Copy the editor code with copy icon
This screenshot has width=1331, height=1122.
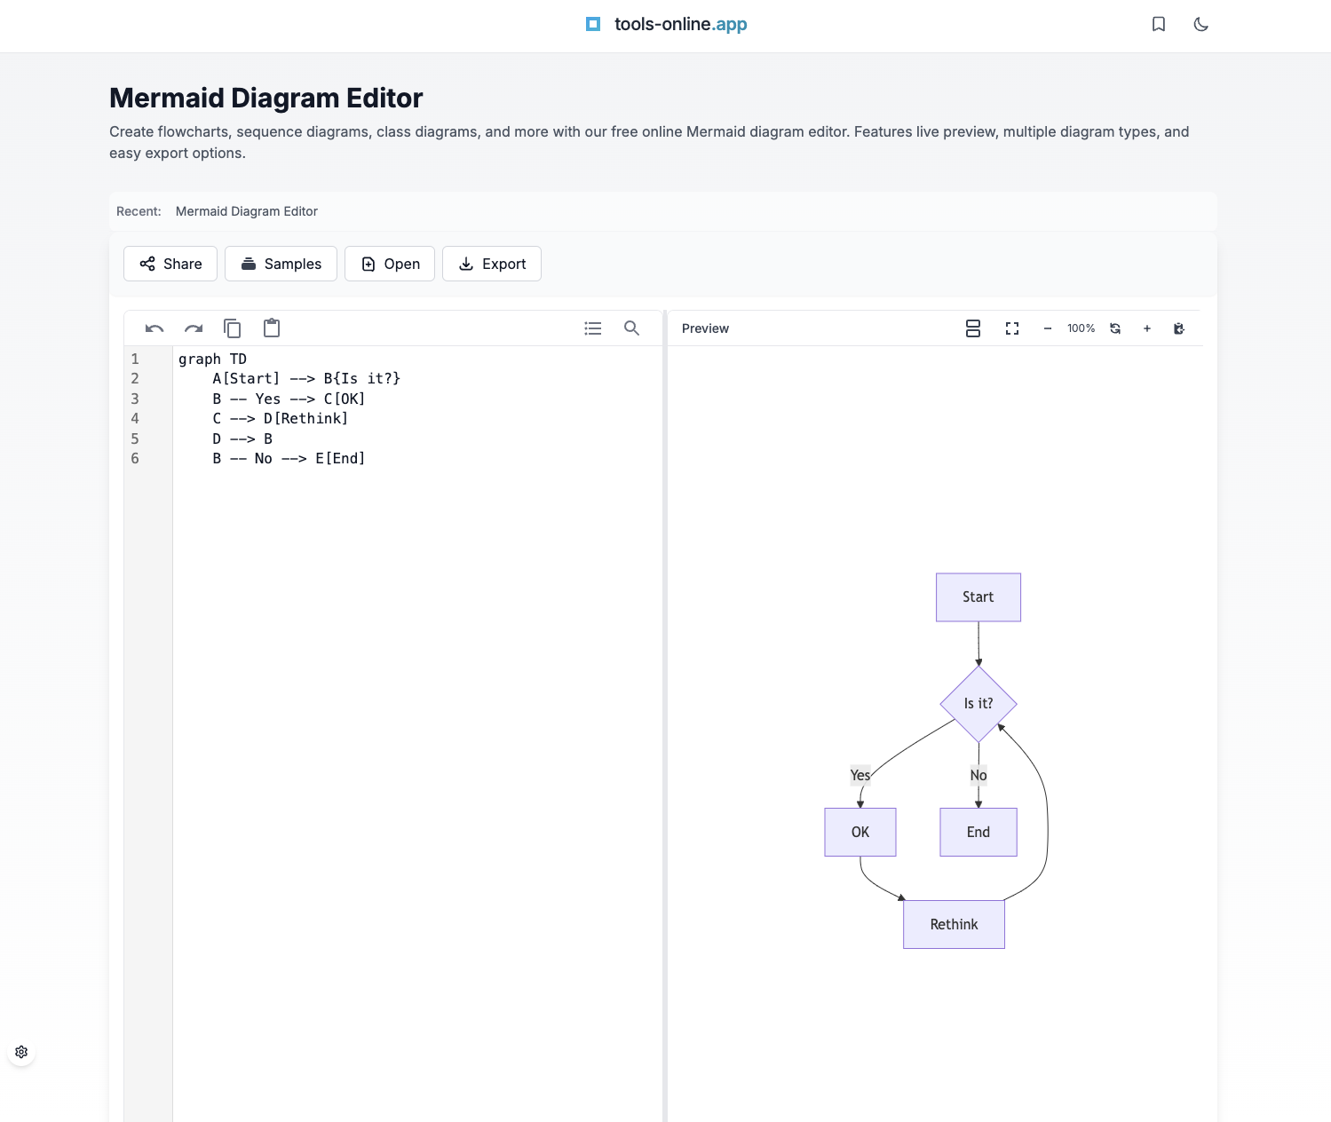(233, 328)
